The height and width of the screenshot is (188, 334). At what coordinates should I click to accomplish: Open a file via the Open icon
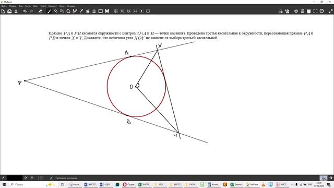[x=9, y=11]
